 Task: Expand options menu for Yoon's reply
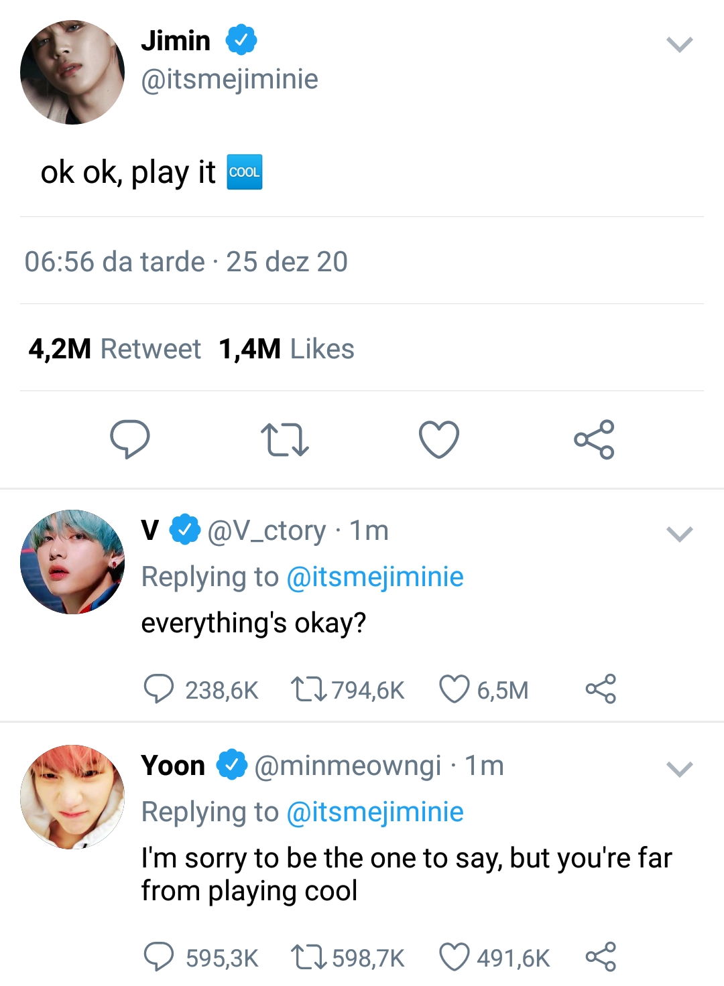coord(679,769)
